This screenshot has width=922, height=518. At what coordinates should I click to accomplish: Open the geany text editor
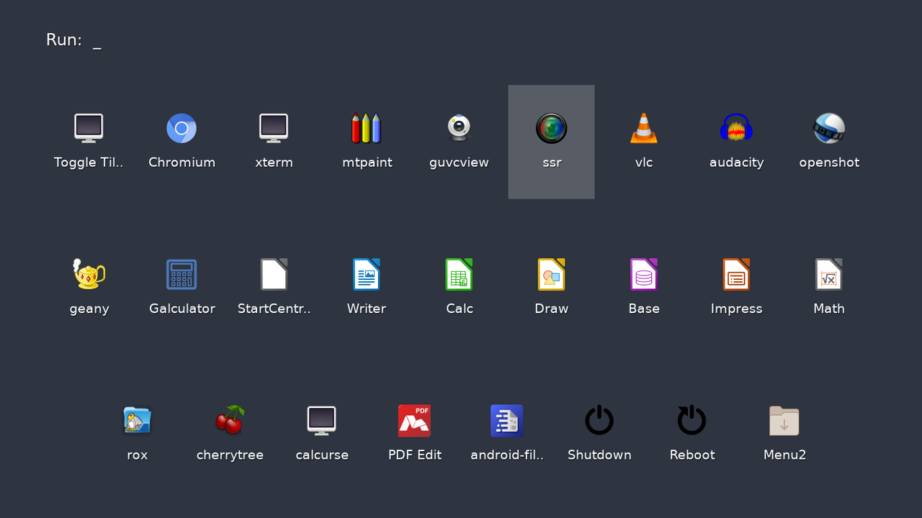(x=89, y=274)
